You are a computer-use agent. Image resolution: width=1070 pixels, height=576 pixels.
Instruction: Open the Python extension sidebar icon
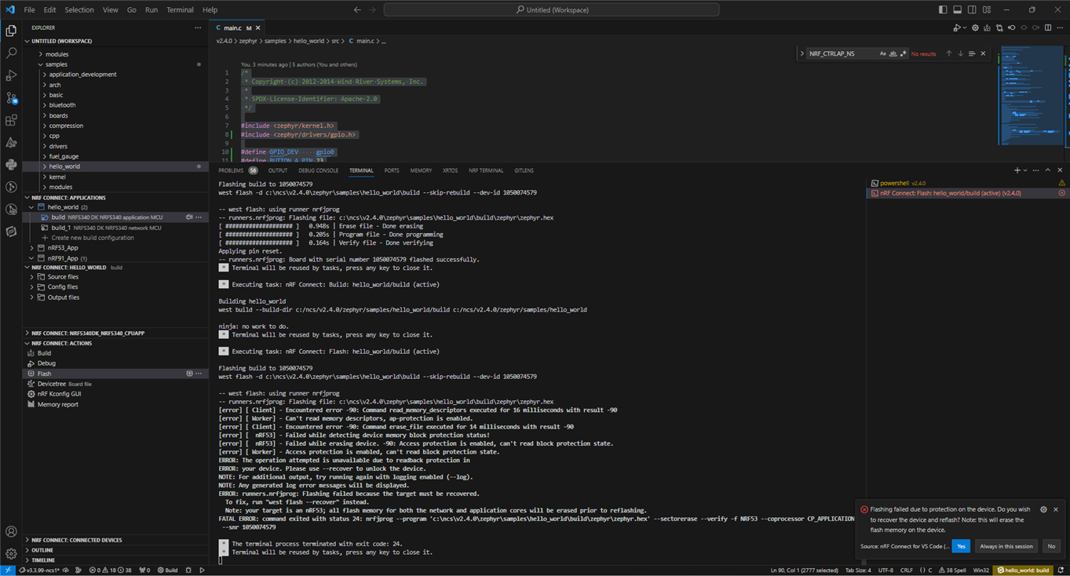click(x=11, y=165)
